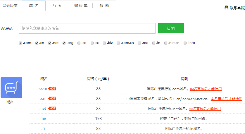Click the 联系客服 contact link
This screenshot has width=245, height=134.
[x=237, y=8]
